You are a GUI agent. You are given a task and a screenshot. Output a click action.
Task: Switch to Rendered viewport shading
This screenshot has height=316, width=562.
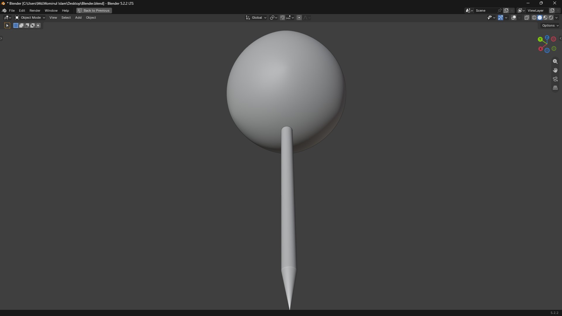coord(551,18)
